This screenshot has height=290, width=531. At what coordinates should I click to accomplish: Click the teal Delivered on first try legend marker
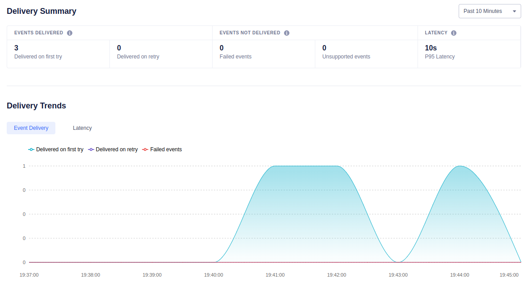31,149
